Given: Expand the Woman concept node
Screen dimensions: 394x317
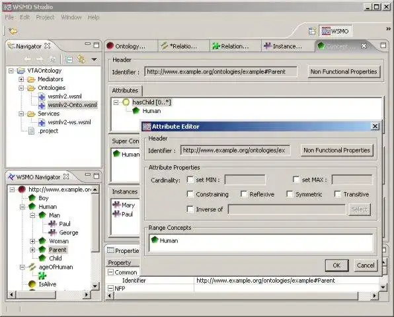Looking at the screenshot, I should [x=32, y=241].
